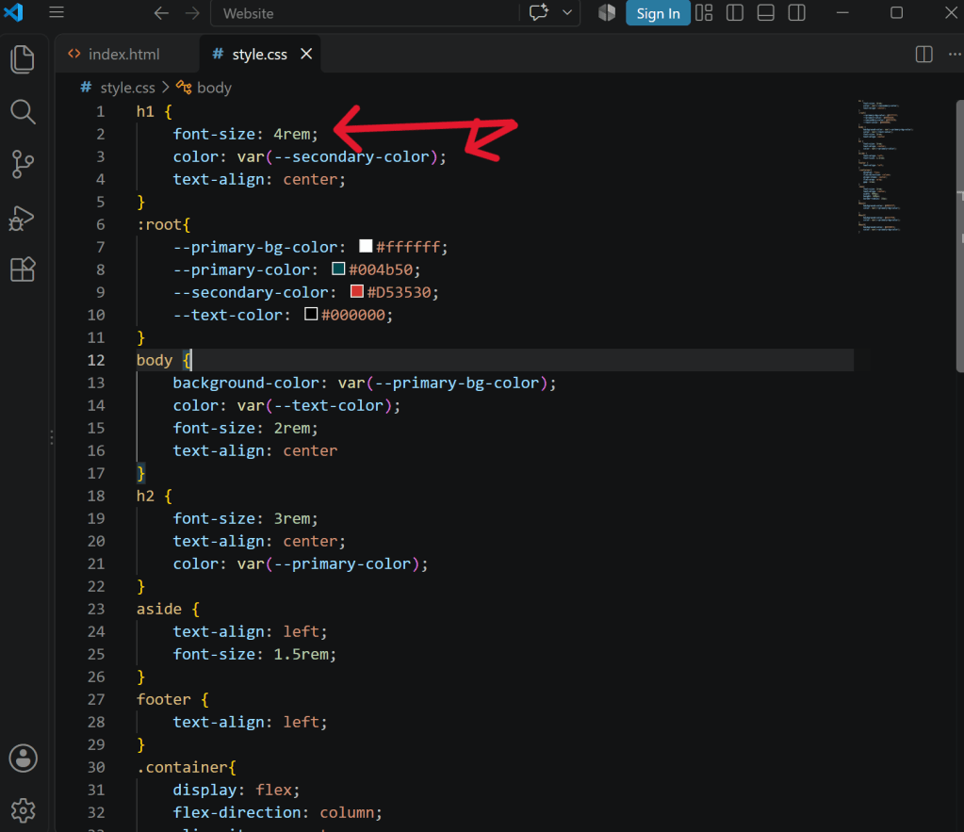Click the h2 selector text

point(145,497)
